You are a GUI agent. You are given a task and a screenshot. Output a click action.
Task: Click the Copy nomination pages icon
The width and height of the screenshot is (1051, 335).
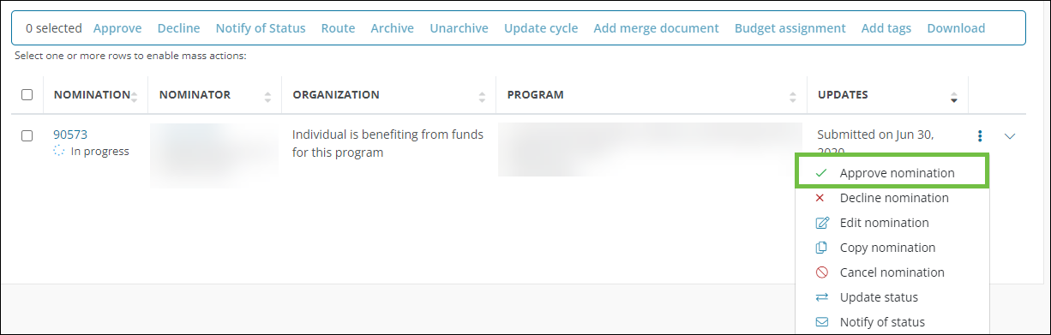(x=821, y=248)
